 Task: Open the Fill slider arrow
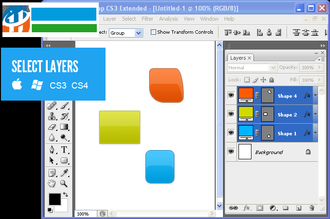[319, 80]
